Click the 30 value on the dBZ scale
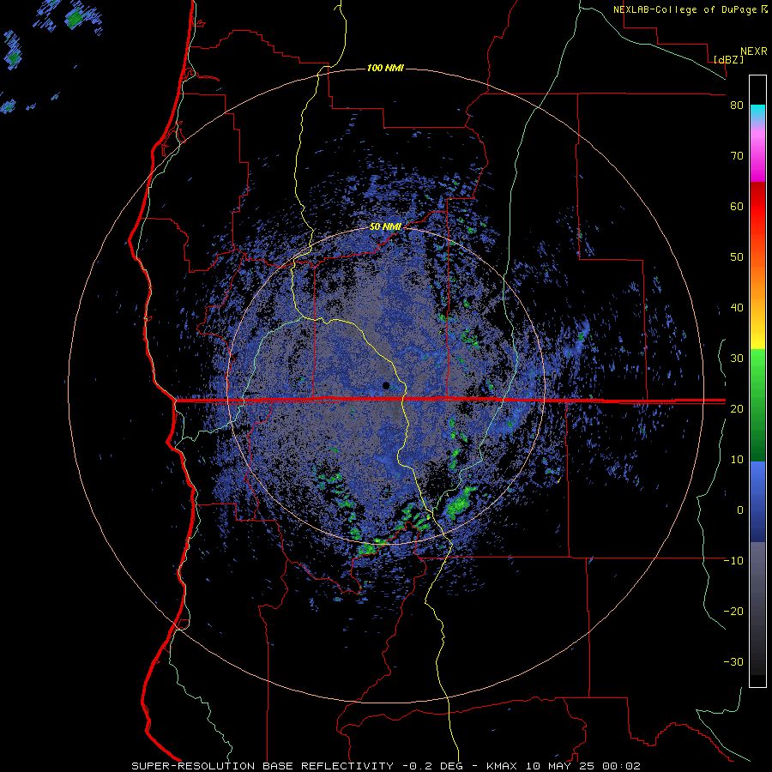The height and width of the screenshot is (772, 772). pos(737,358)
